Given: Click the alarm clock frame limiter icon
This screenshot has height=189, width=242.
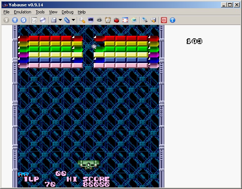Looking at the screenshot, I should click(108, 20).
